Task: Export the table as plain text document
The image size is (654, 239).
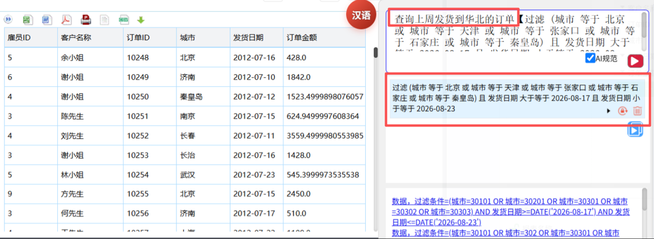Action: click(x=105, y=19)
